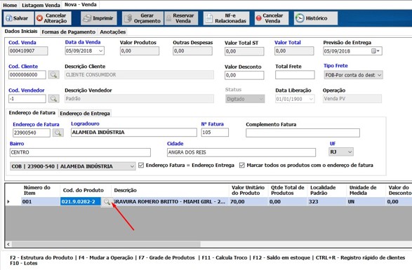Image resolution: width=412 pixels, height=270 pixels.
Task: Toggle Endereço Fatura = Endereço Entrega checkbox
Action: point(141,166)
